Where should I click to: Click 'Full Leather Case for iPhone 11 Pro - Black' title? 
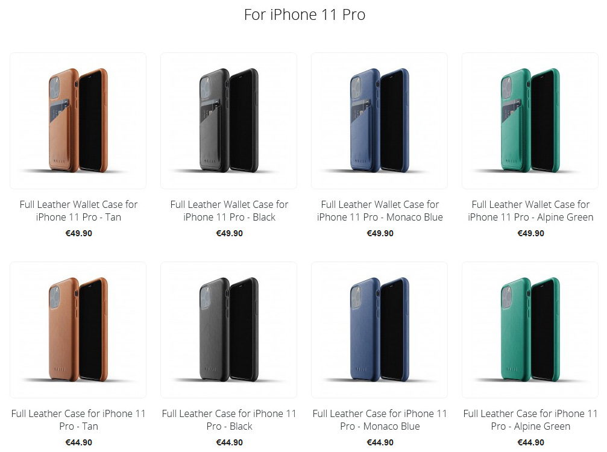click(x=229, y=419)
